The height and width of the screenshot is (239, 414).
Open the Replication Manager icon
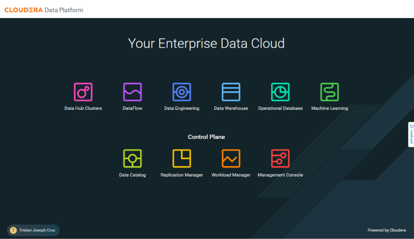(182, 158)
